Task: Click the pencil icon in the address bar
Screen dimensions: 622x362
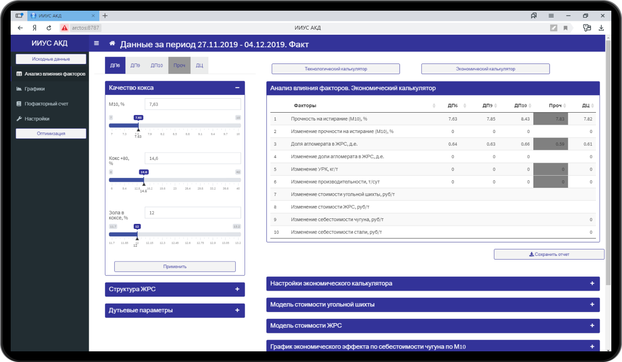Action: (553, 28)
